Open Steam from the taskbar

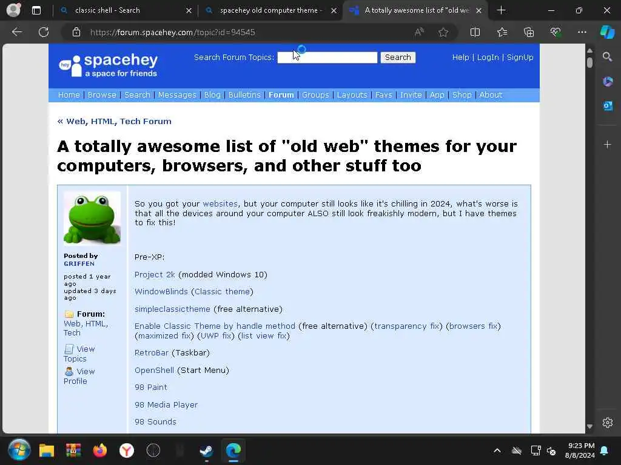tap(206, 450)
